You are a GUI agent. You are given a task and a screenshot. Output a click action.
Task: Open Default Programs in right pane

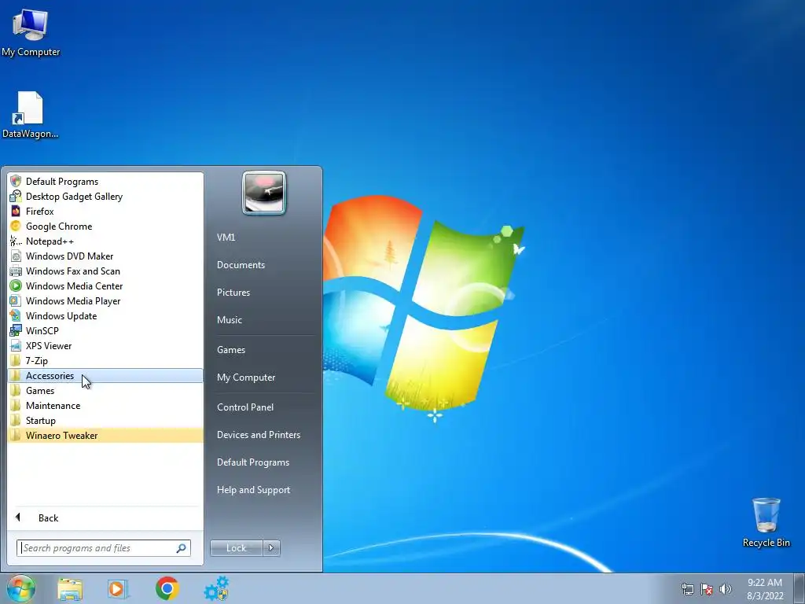253,462
